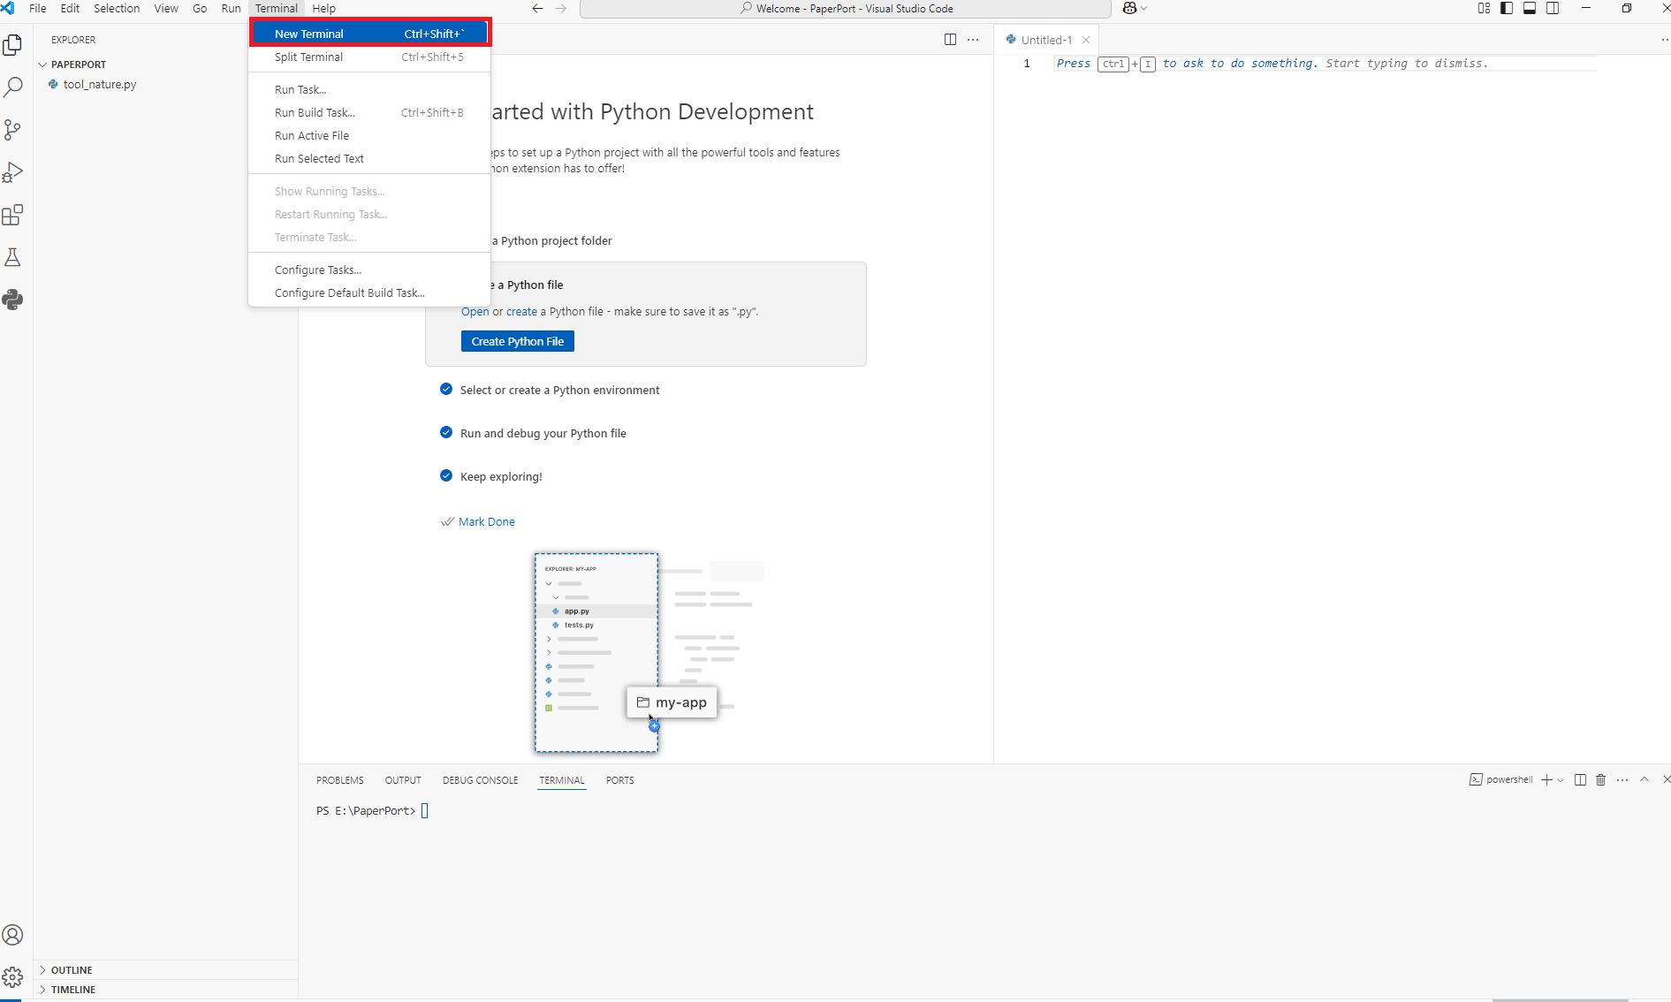Switch to the DEBUG CONSOLE tab
The height and width of the screenshot is (1002, 1671).
(x=480, y=780)
